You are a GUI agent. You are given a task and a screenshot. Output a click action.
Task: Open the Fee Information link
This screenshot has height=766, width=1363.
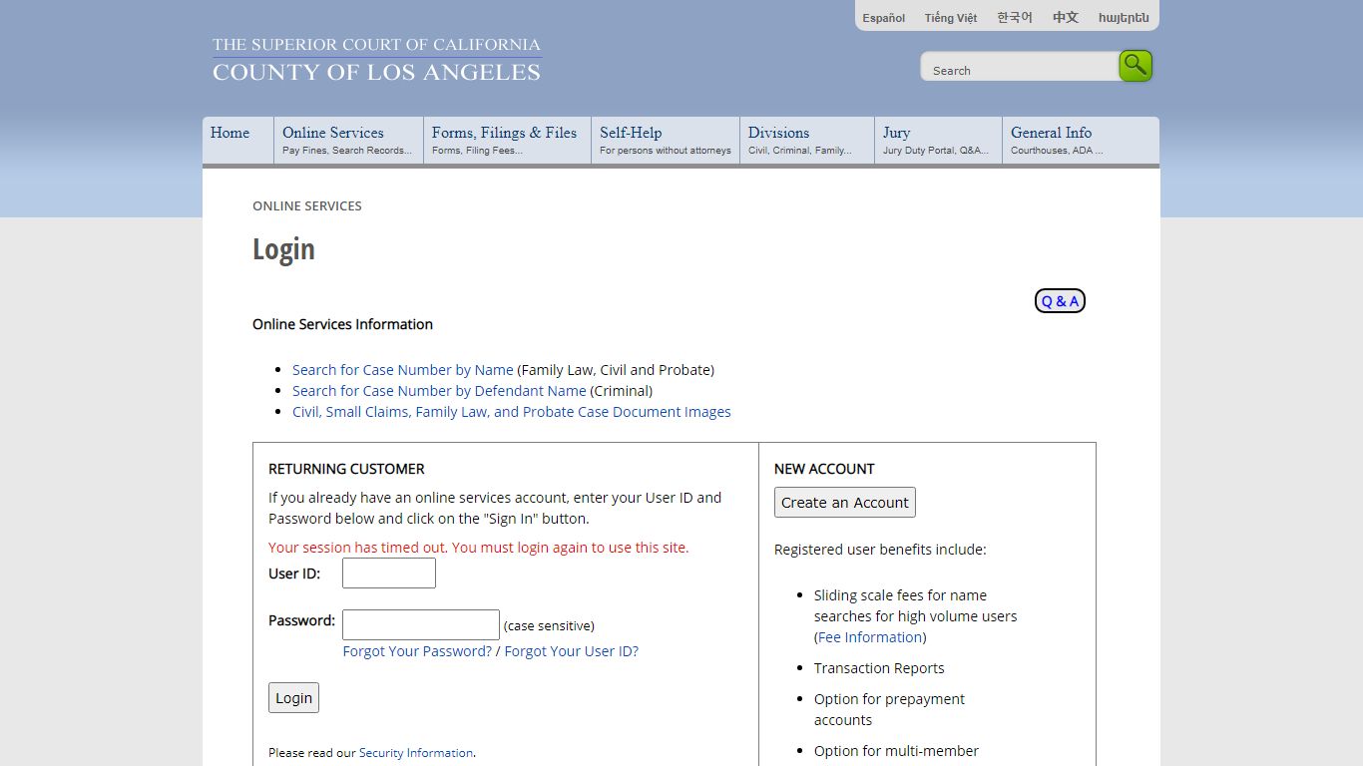tap(870, 637)
